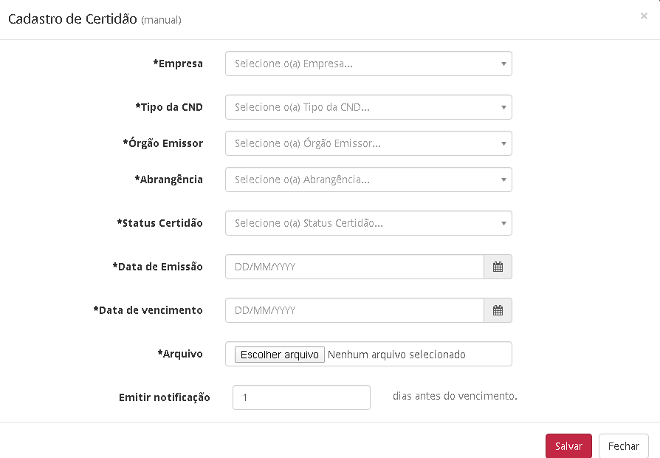Open the calendar picker for Data de vencimento

(498, 311)
